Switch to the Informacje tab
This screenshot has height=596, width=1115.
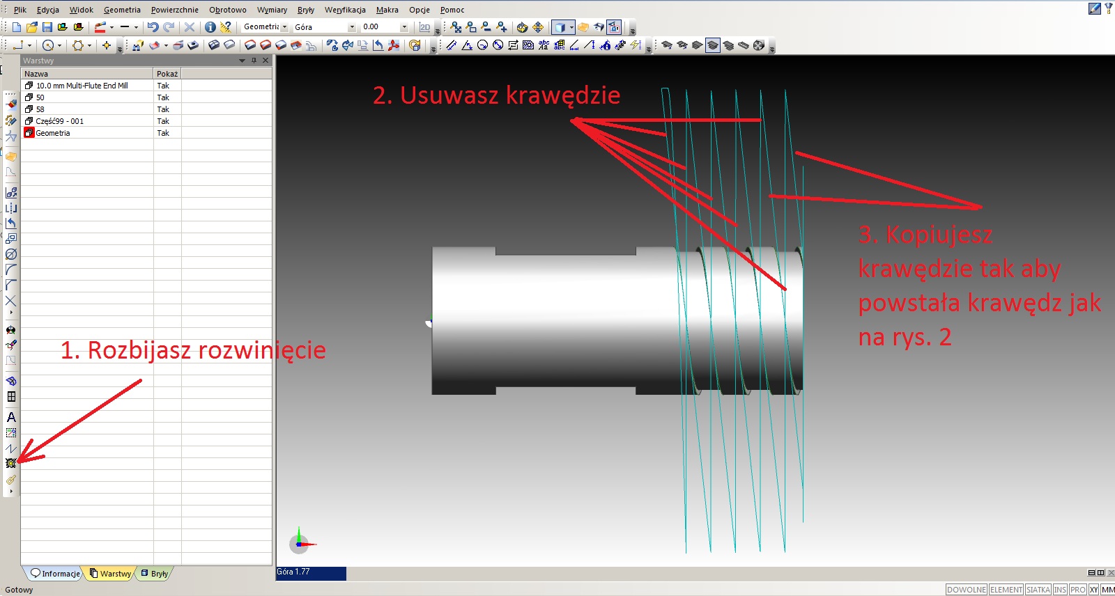(x=54, y=574)
